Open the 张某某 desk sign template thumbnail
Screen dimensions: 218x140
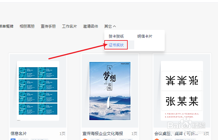coord(182,91)
